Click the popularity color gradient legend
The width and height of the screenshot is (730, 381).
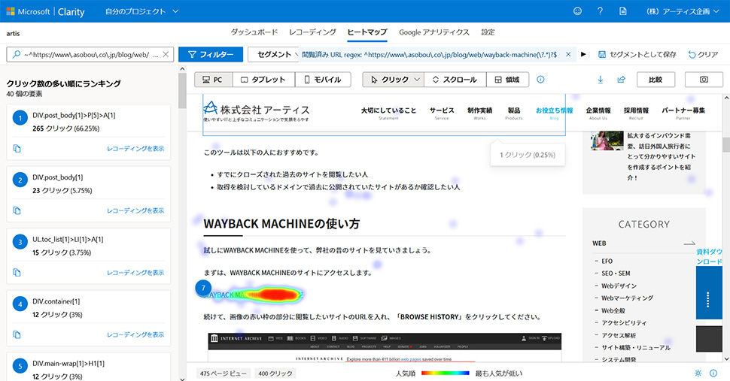(445, 373)
